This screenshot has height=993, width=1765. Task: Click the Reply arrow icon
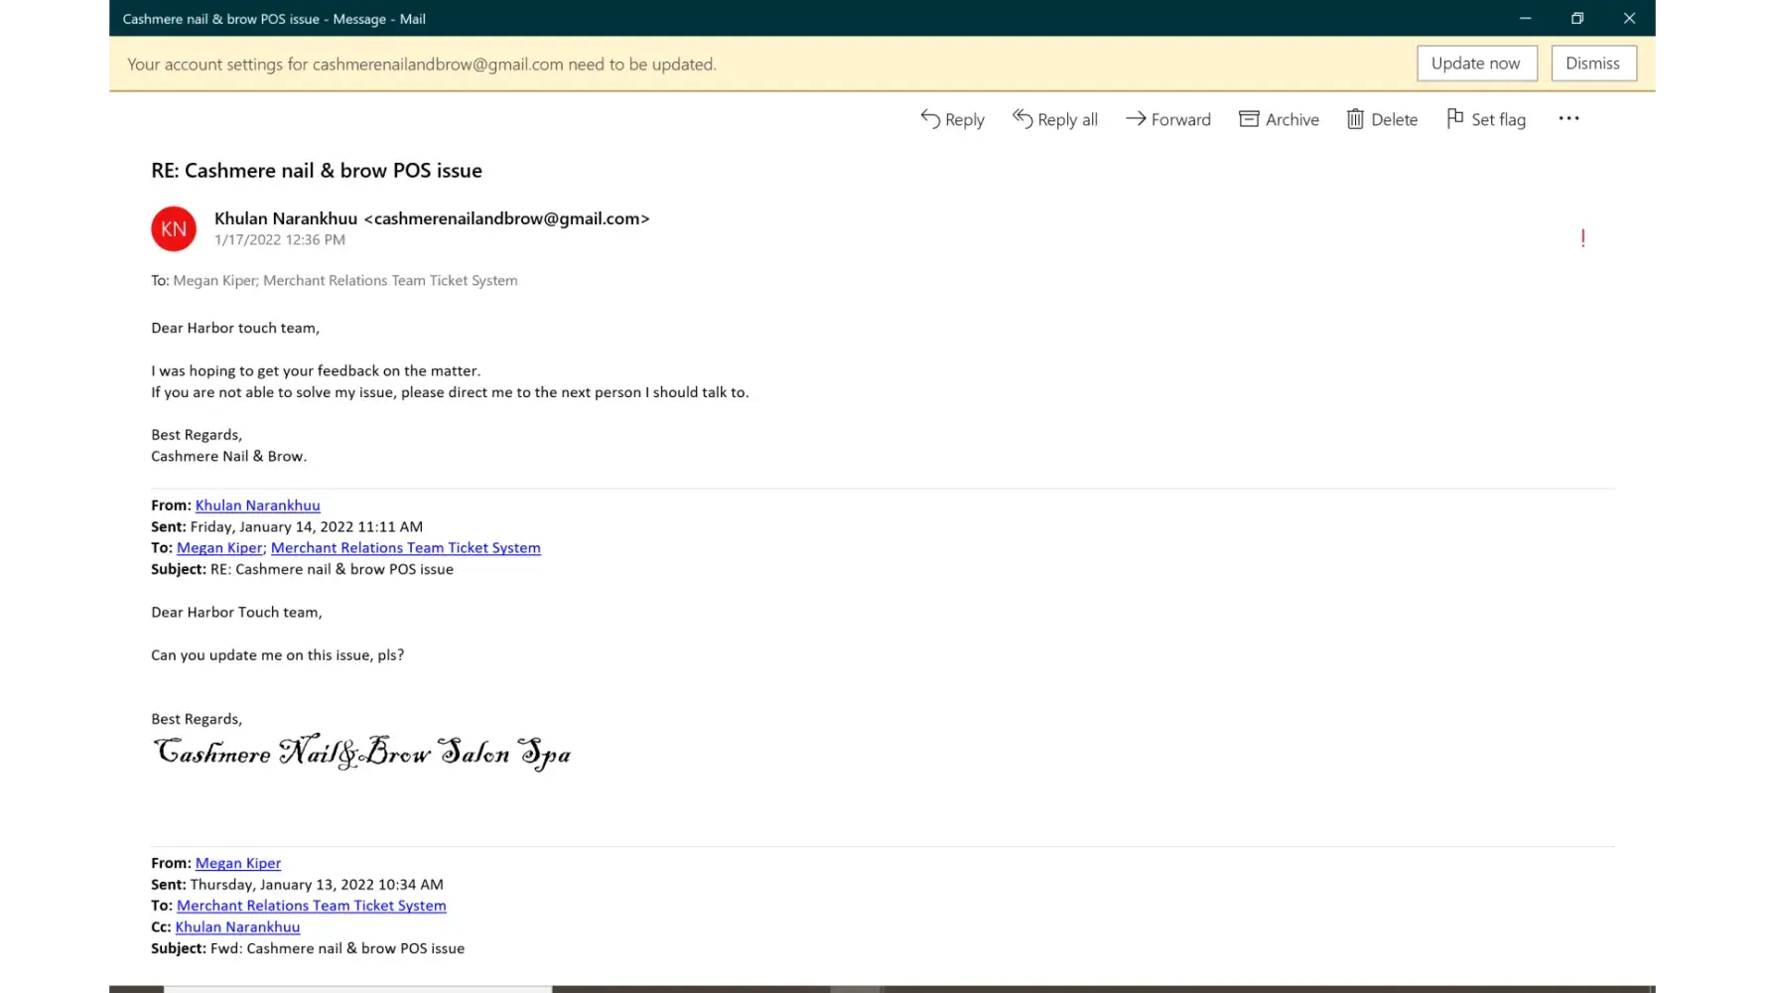pos(930,119)
